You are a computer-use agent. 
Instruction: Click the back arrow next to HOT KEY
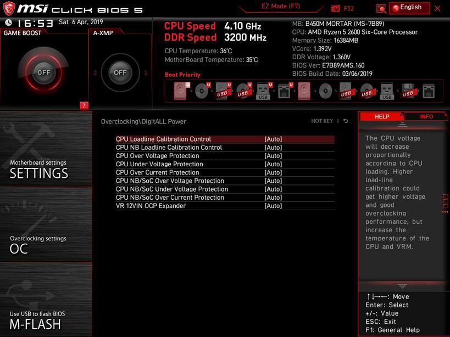click(x=346, y=121)
